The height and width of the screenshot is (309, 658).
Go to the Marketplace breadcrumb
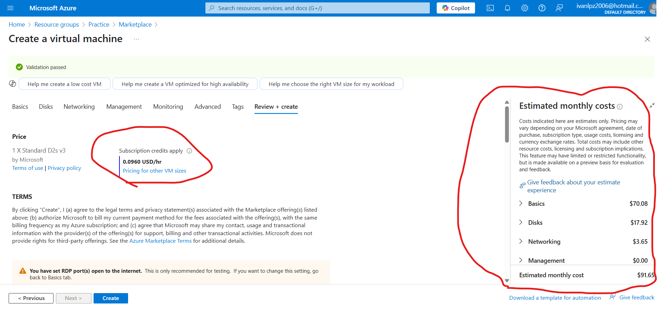135,25
